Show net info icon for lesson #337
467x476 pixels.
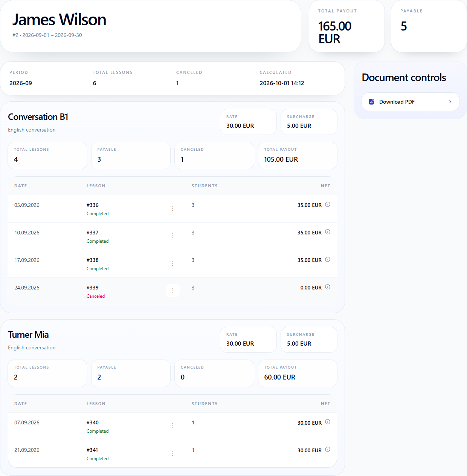tap(328, 232)
